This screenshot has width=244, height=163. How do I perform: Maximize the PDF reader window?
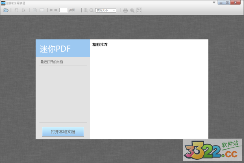[x=227, y=2]
